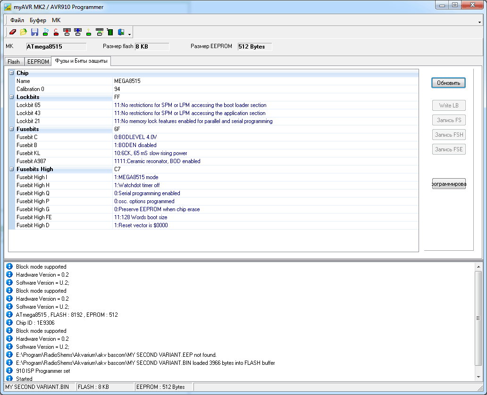Click status bar entry 'EEPROM : 512 Bytes'
This screenshot has width=487, height=395.
[160, 387]
